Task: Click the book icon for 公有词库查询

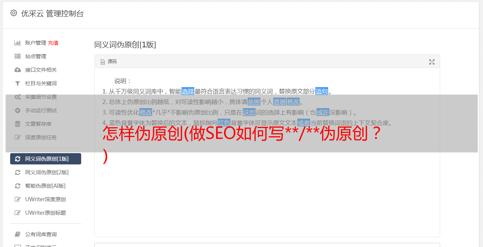Action: coord(17,234)
